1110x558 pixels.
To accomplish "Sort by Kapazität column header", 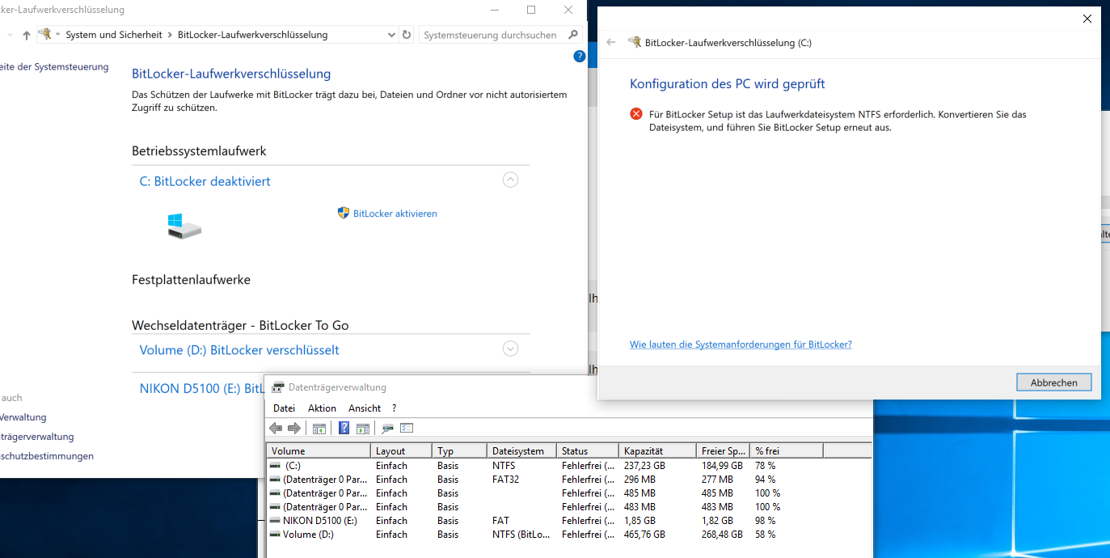I will [657, 450].
